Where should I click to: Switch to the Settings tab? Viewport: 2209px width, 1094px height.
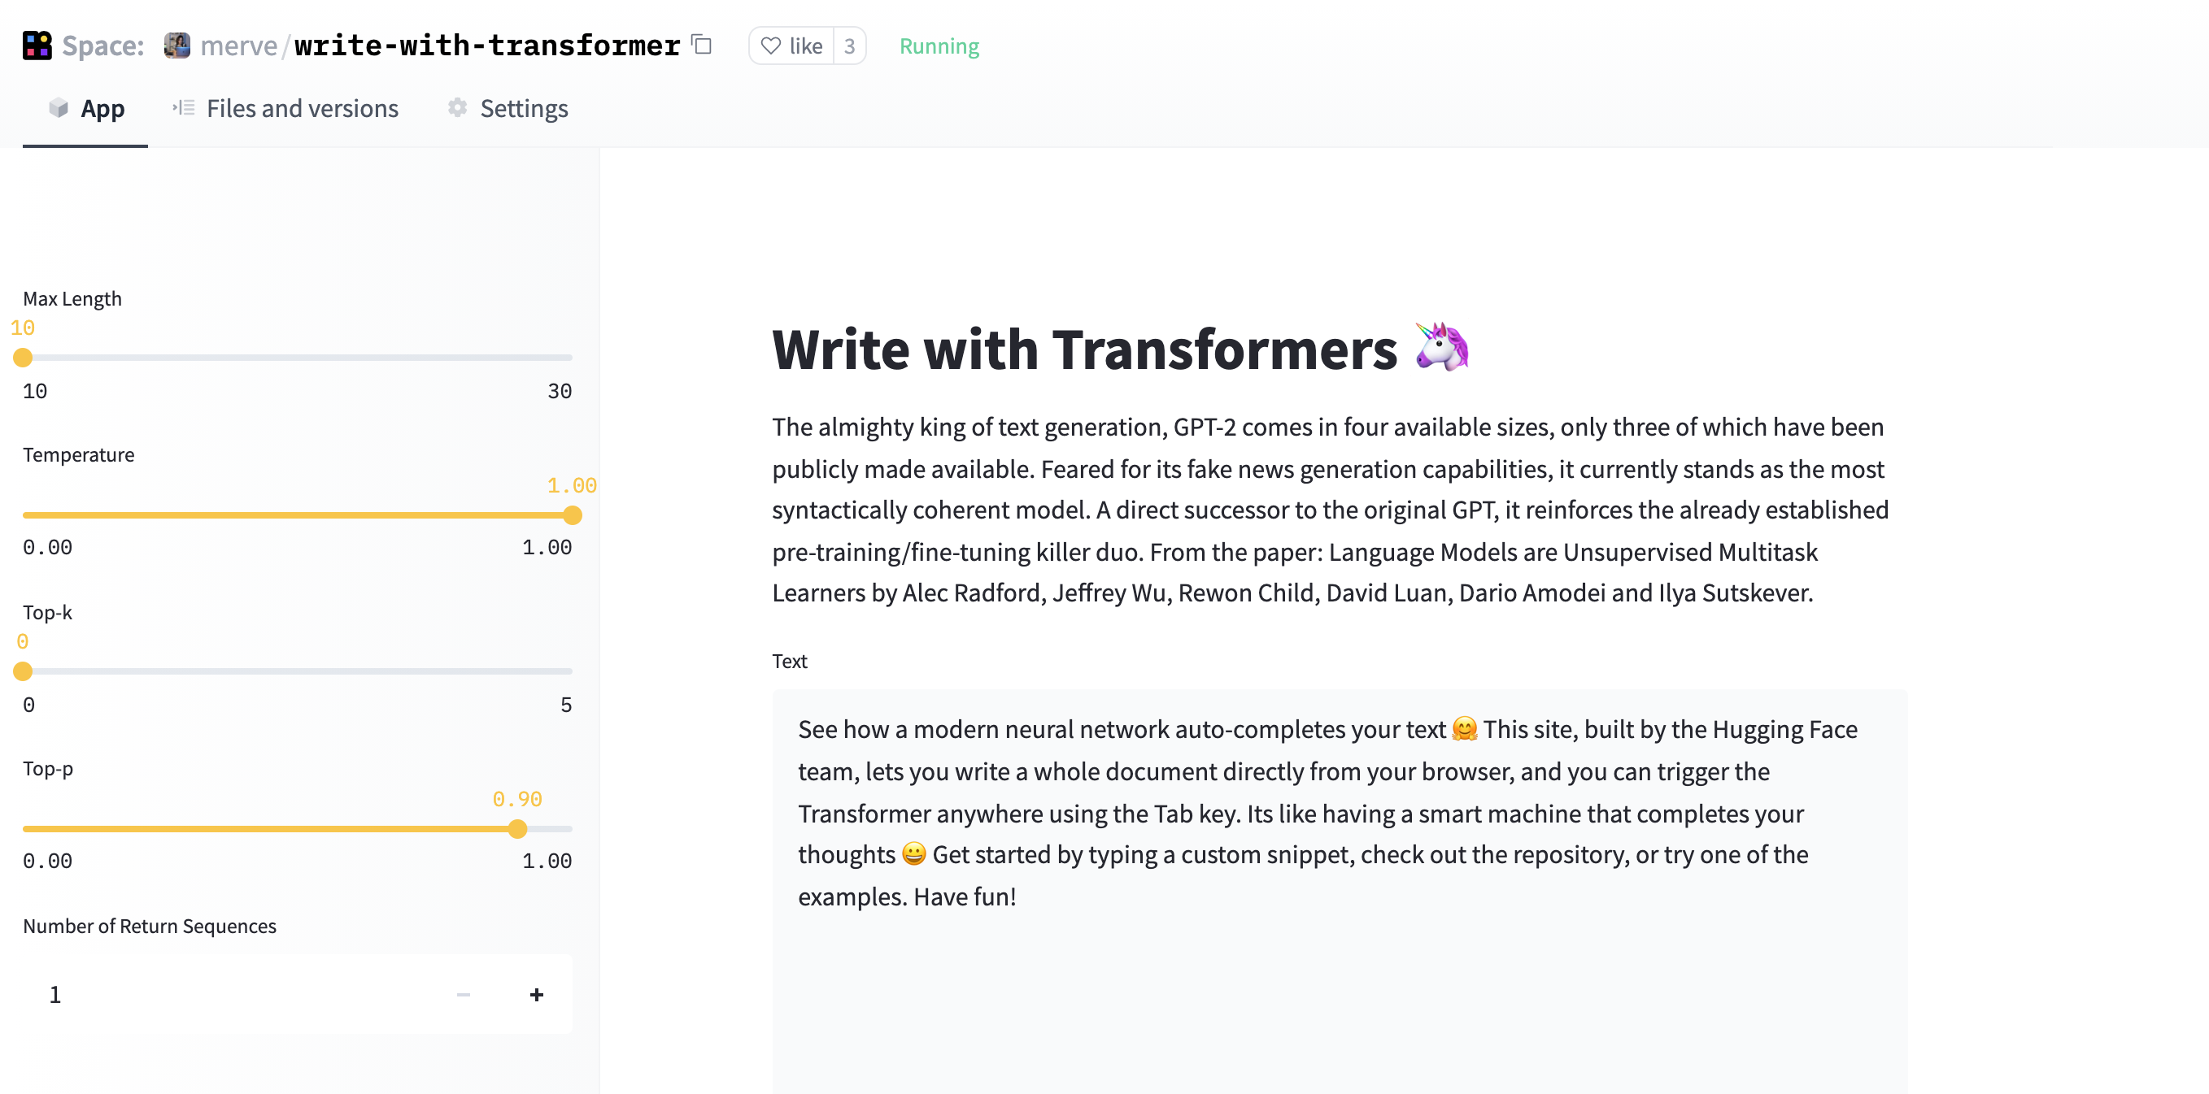(x=523, y=109)
